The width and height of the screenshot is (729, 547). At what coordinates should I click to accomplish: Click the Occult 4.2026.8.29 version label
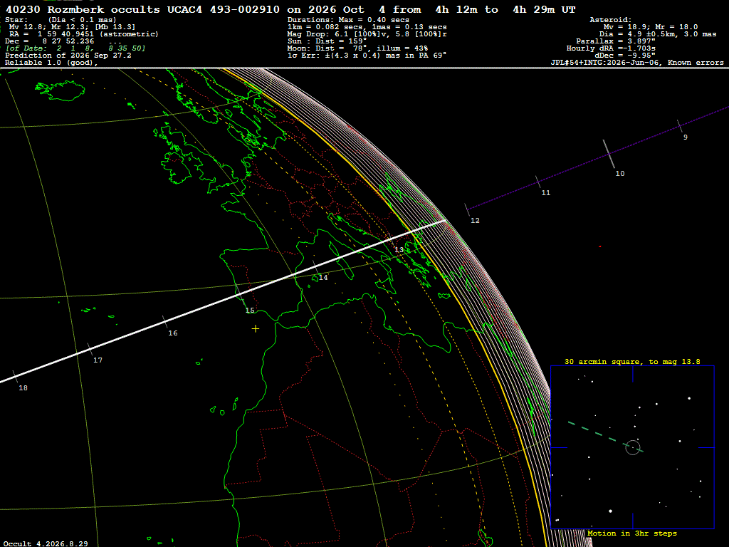pyautogui.click(x=46, y=543)
